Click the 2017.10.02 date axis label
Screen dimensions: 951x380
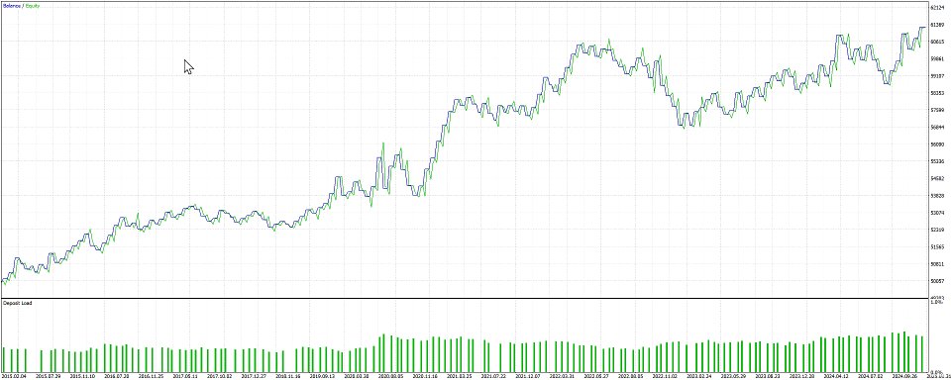(x=220, y=376)
